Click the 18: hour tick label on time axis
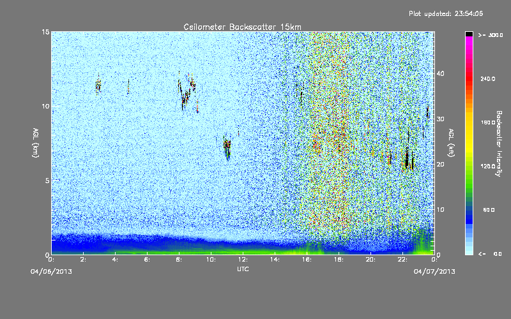The image size is (511, 319). [x=339, y=260]
